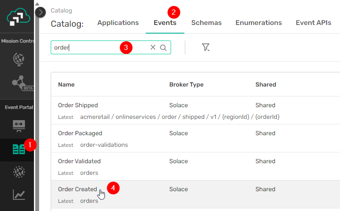Clear the search text with X icon
Viewport: 340px width, 211px height.
pos(153,47)
